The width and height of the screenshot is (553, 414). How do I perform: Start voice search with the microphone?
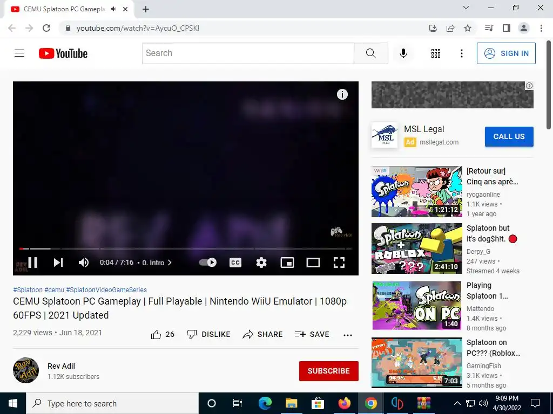403,53
